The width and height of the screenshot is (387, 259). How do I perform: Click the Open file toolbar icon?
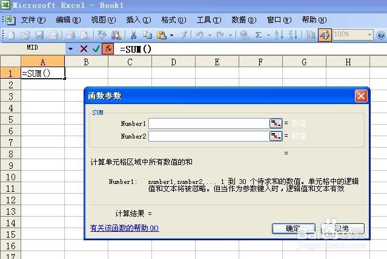tap(25, 35)
